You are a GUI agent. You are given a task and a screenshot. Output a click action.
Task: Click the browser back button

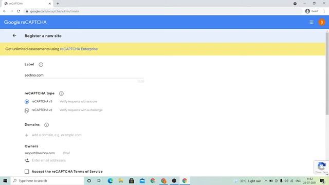tap(5, 11)
